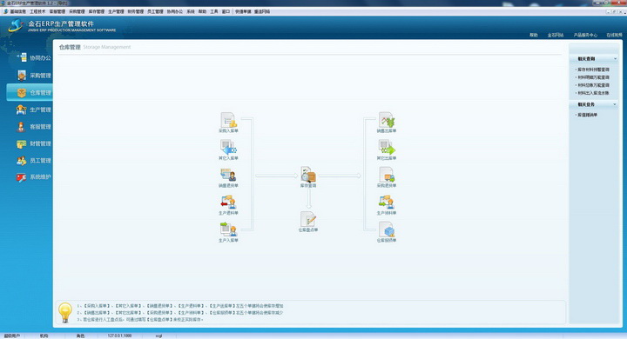Click the lightbulb tips icon

65,313
